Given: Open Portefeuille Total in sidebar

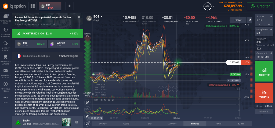Looking at the screenshot, I should tap(5, 18).
